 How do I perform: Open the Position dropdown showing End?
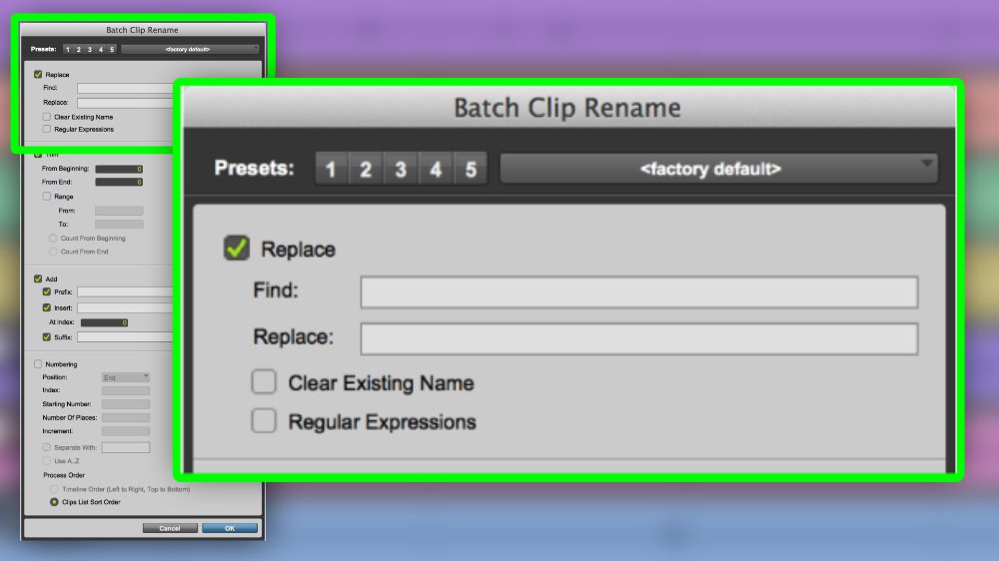[126, 377]
